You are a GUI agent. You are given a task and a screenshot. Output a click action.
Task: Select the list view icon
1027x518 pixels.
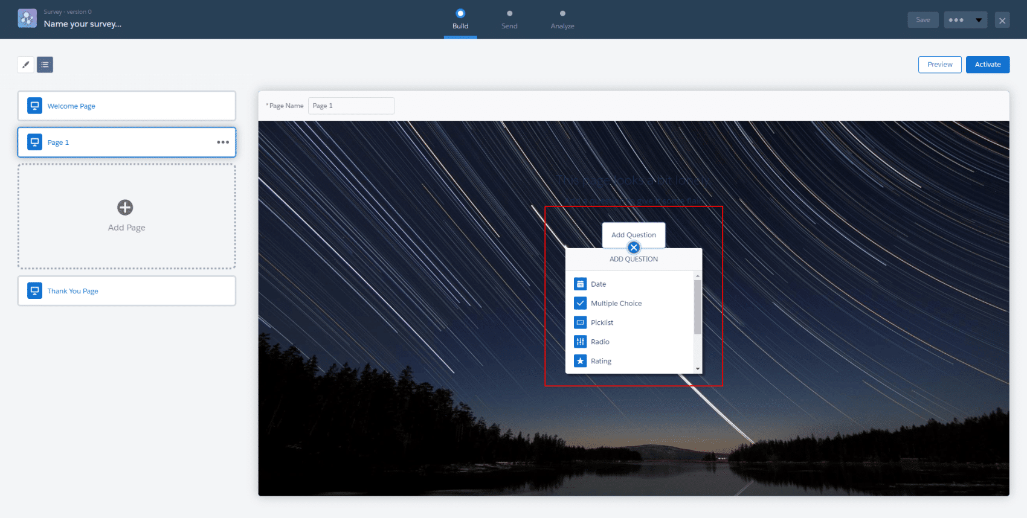click(x=45, y=65)
